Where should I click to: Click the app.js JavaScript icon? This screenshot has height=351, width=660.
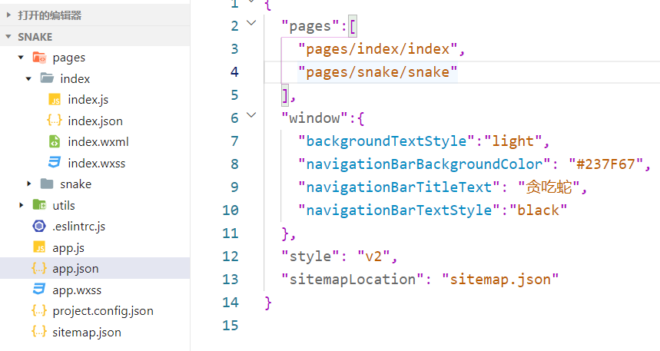pyautogui.click(x=39, y=247)
